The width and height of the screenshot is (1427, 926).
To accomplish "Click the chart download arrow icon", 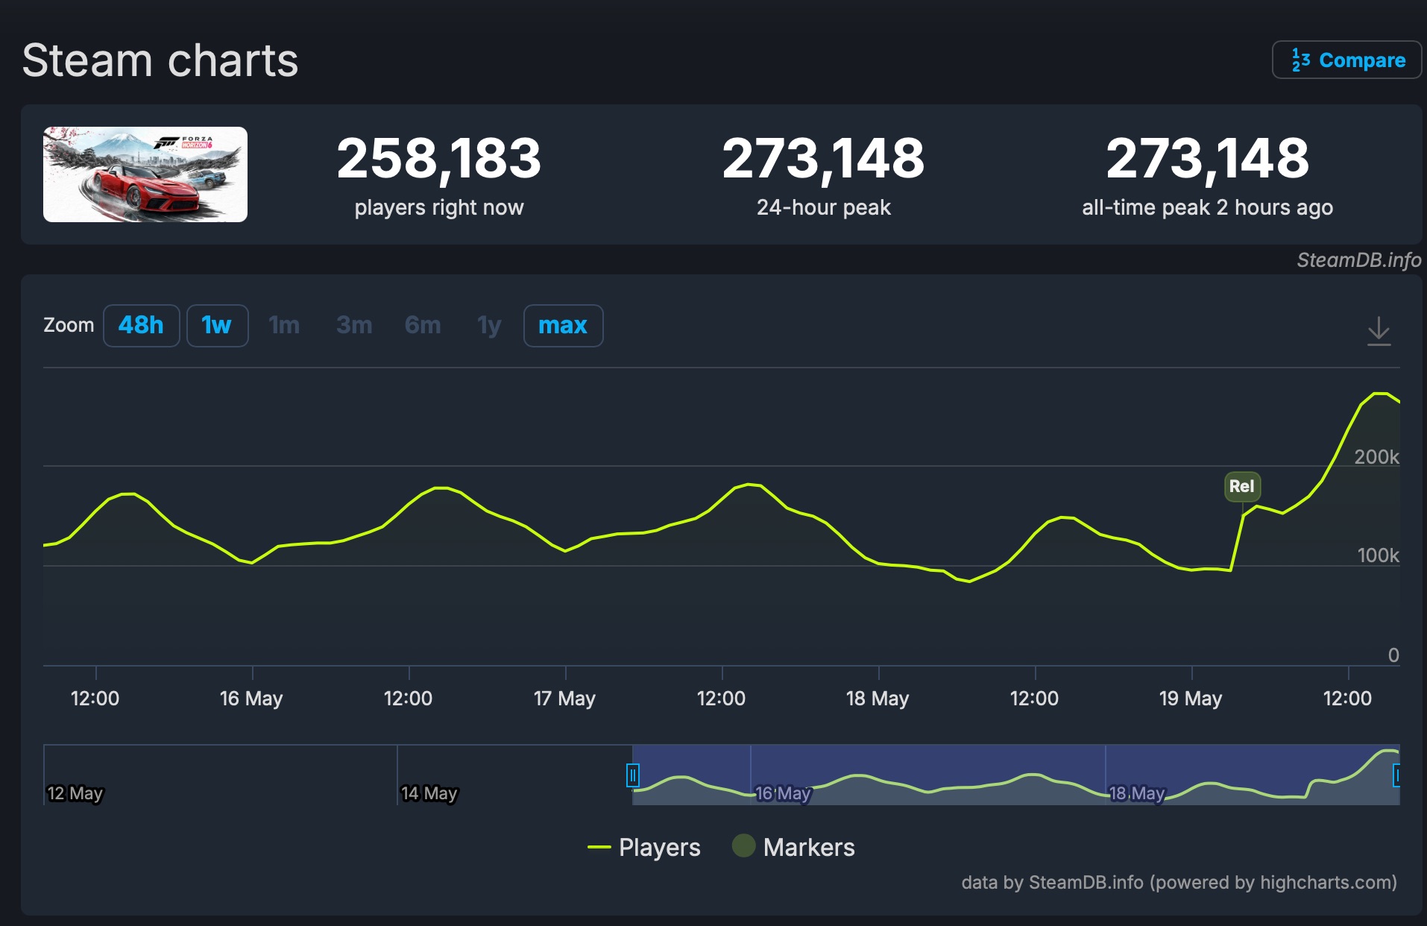I will click(1379, 331).
